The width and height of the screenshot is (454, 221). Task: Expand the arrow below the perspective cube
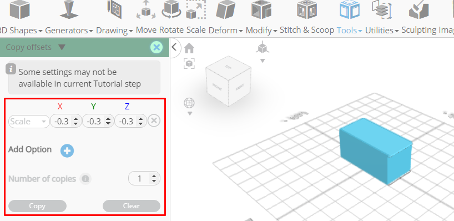click(x=263, y=61)
